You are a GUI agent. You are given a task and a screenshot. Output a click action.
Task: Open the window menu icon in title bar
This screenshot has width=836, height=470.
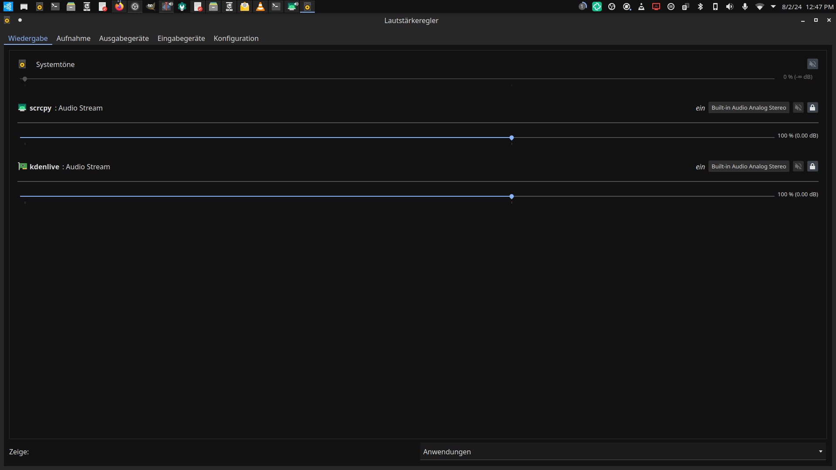pyautogui.click(x=7, y=20)
